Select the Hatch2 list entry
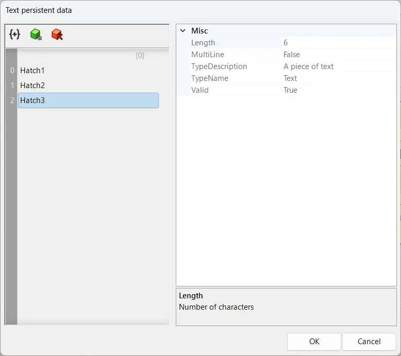The image size is (401, 356). tap(32, 86)
